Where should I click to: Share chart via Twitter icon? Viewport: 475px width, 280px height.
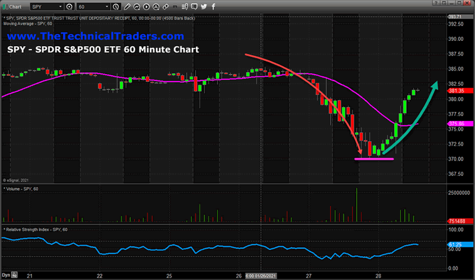click(x=204, y=7)
